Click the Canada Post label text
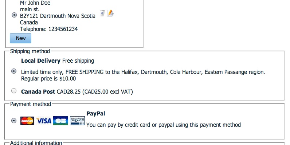 tap(38, 91)
